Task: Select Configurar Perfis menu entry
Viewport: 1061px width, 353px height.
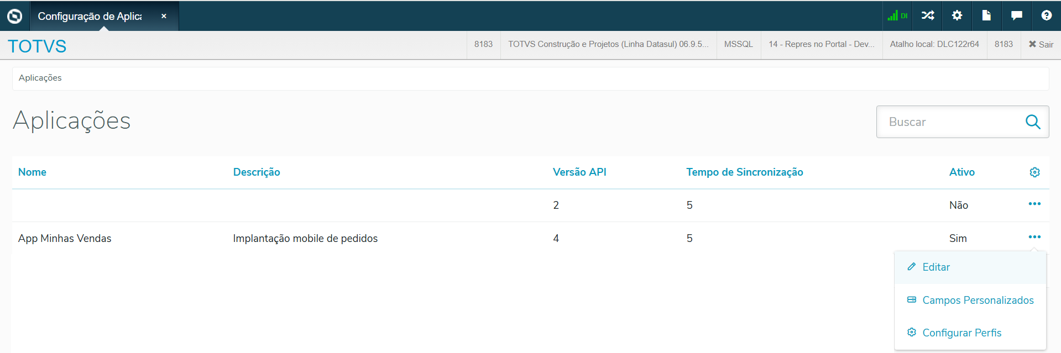Action: click(x=970, y=333)
